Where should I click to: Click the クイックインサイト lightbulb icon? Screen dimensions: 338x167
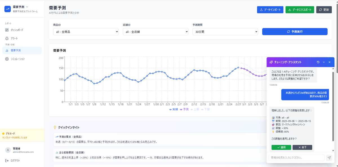[x=55, y=127]
